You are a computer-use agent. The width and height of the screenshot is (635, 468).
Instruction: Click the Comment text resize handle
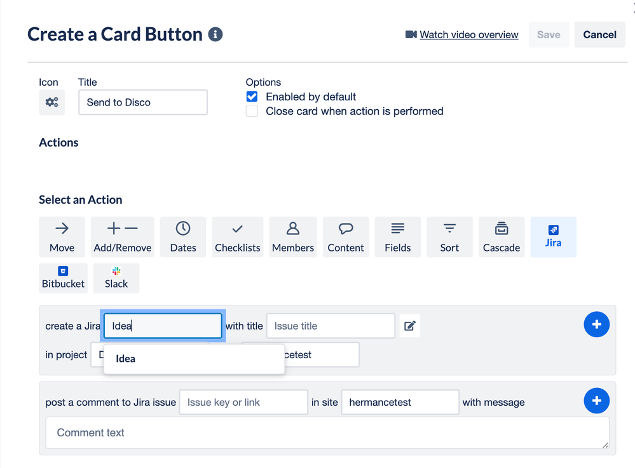click(605, 445)
